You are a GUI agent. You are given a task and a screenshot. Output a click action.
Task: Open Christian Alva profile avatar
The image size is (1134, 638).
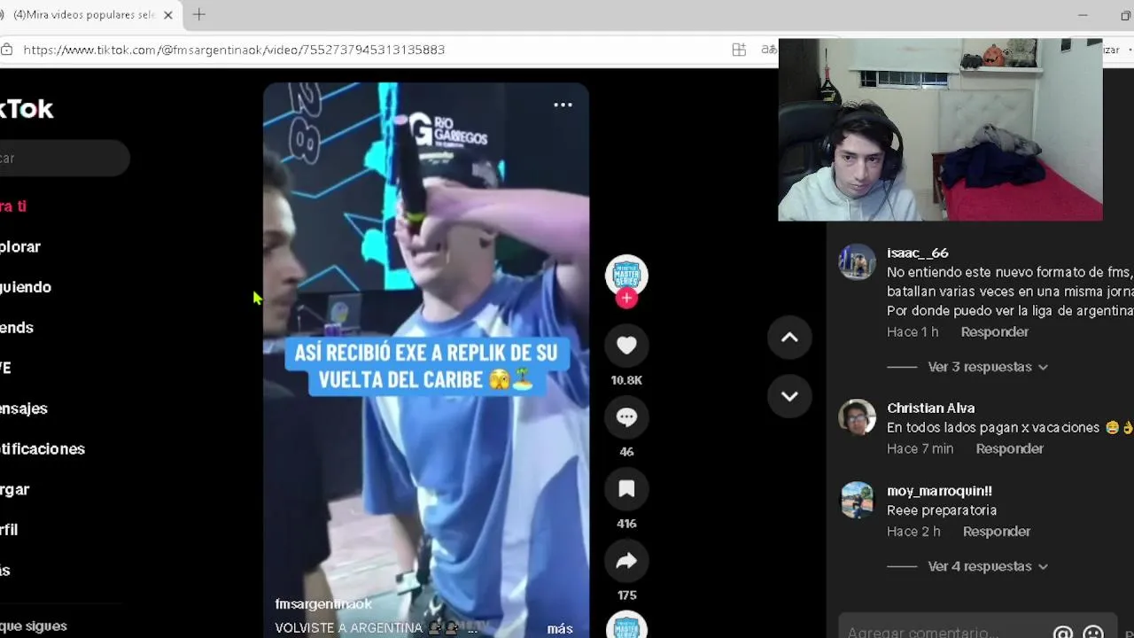click(857, 417)
